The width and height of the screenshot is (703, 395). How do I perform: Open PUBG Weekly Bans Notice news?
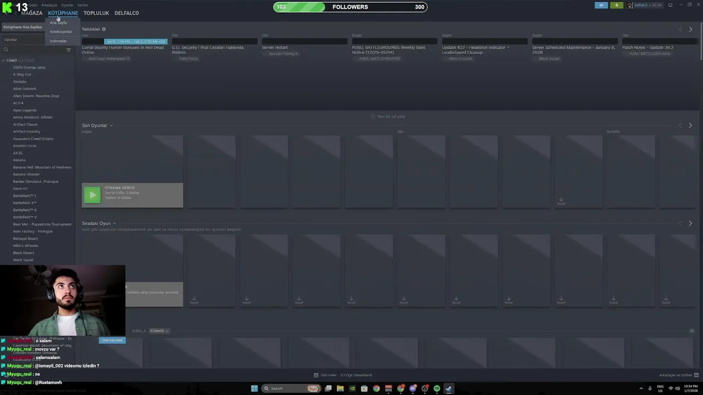[388, 50]
